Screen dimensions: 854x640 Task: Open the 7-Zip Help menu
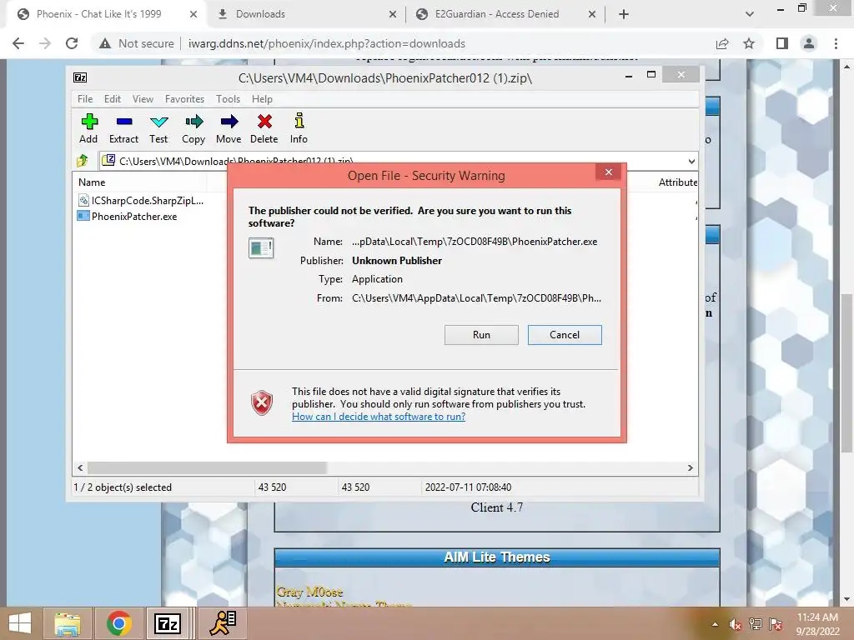click(262, 99)
